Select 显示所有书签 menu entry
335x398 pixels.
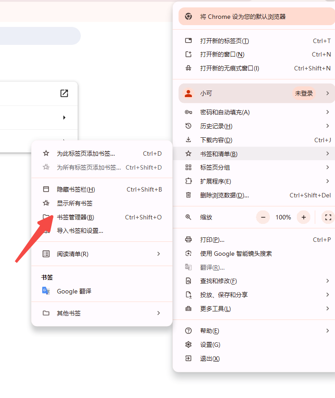point(102,203)
